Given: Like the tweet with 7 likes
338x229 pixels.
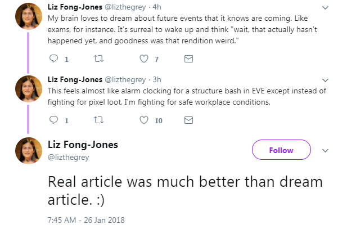Looking at the screenshot, I should (144, 59).
